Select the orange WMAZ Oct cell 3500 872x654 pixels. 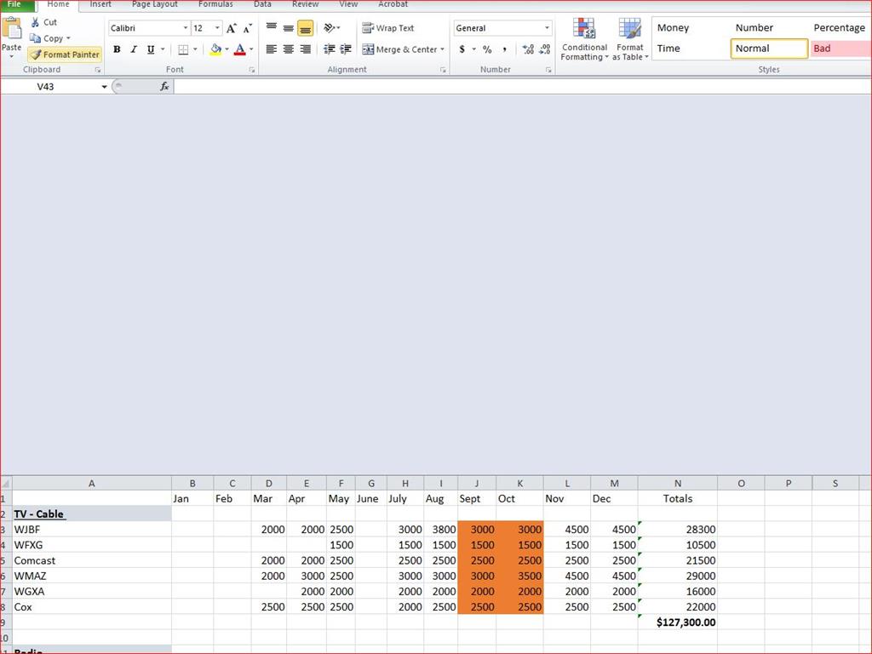[519, 577]
